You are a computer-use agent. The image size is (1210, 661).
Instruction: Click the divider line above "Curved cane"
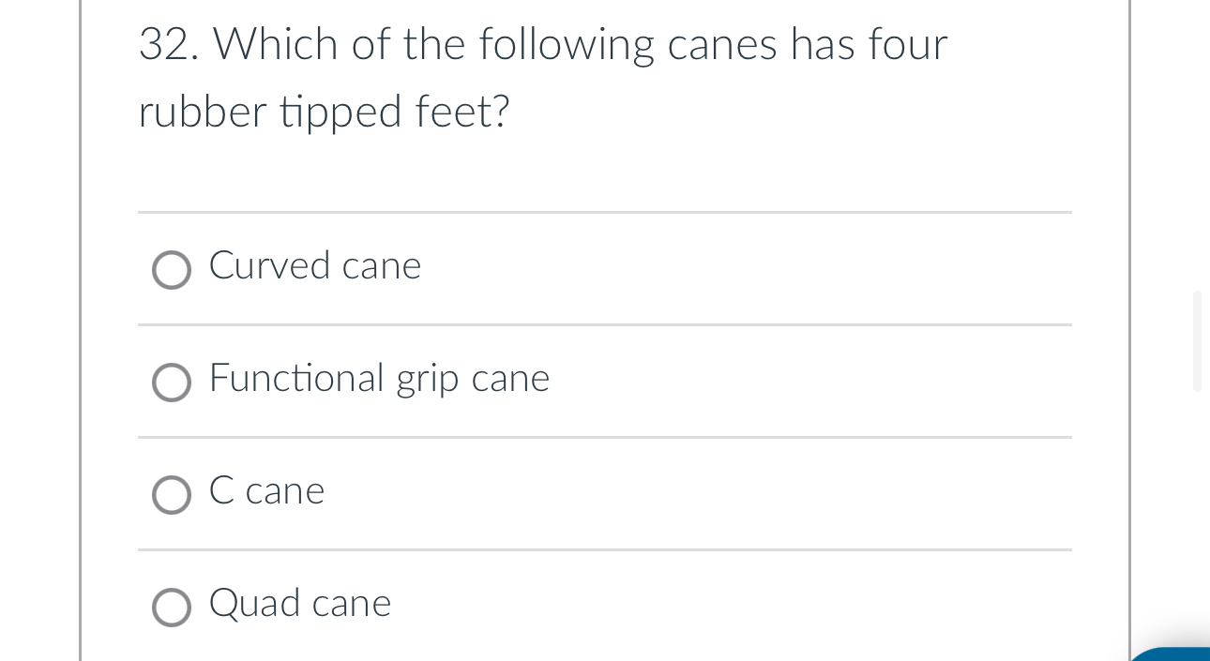tap(605, 212)
